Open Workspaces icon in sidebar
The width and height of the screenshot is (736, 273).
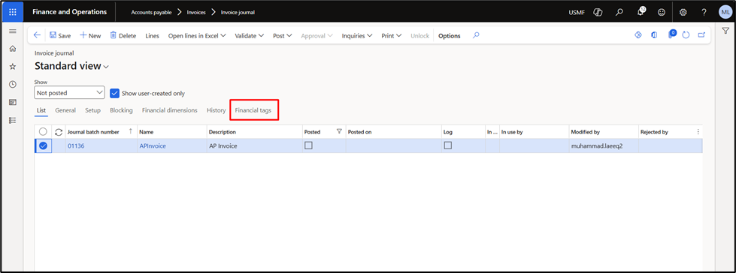[x=13, y=102]
